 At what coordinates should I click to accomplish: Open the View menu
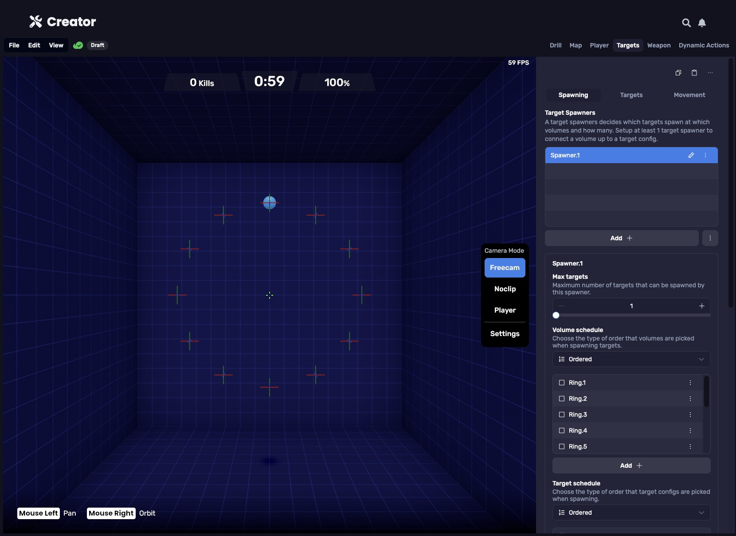point(56,45)
